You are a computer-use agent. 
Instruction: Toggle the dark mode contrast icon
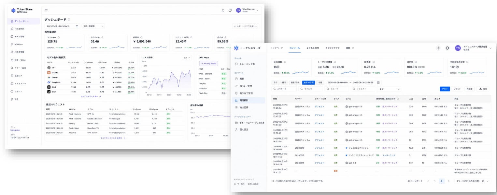(x=447, y=48)
